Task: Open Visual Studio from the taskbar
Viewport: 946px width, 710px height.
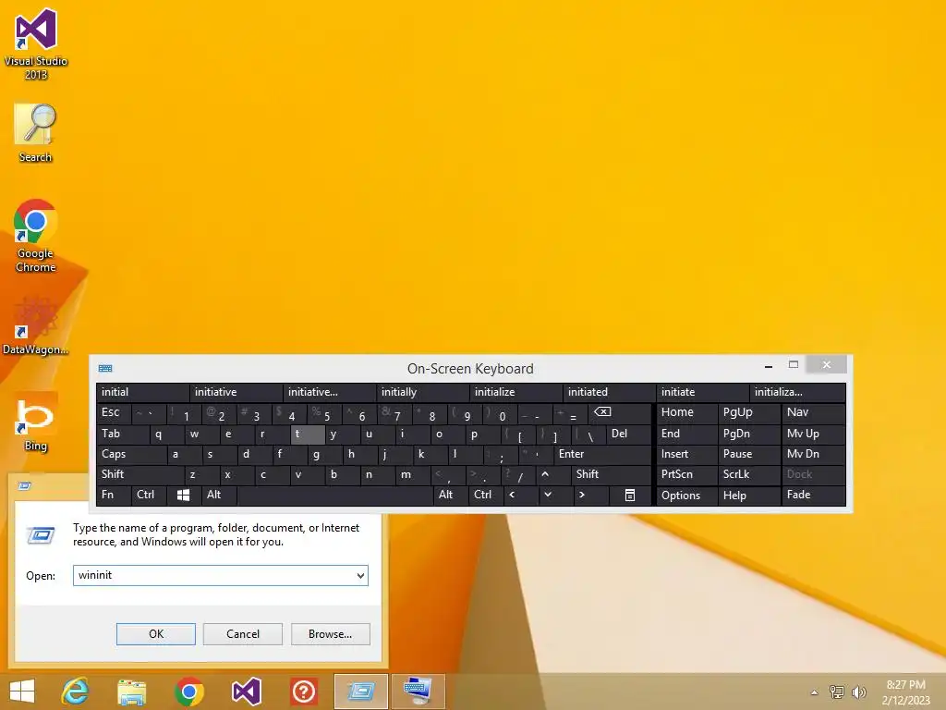Action: (x=246, y=692)
